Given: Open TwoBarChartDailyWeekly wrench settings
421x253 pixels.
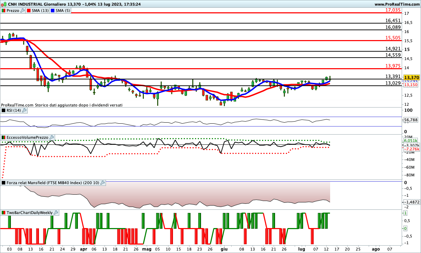Looking at the screenshot, I should click(56, 213).
